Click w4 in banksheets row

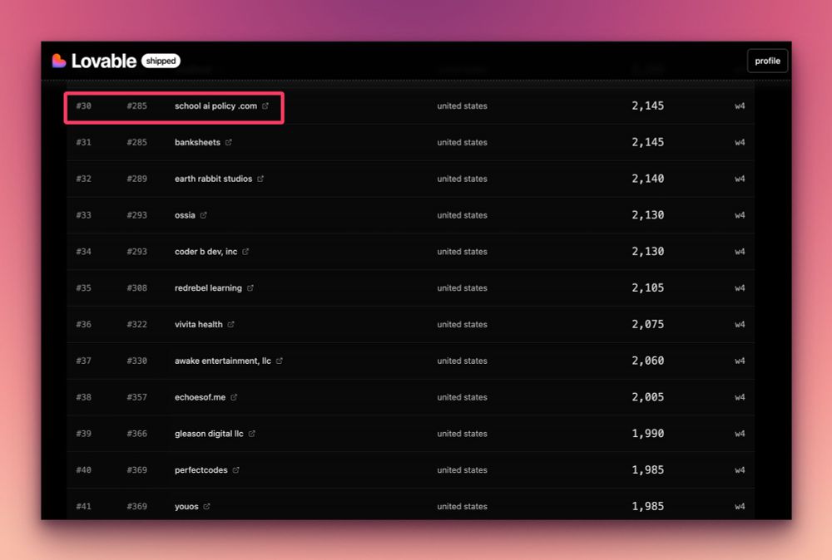(x=740, y=143)
